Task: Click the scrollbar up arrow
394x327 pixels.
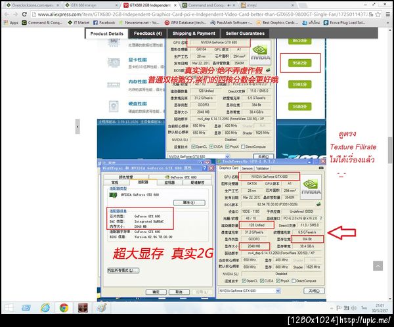Action: click(x=389, y=30)
